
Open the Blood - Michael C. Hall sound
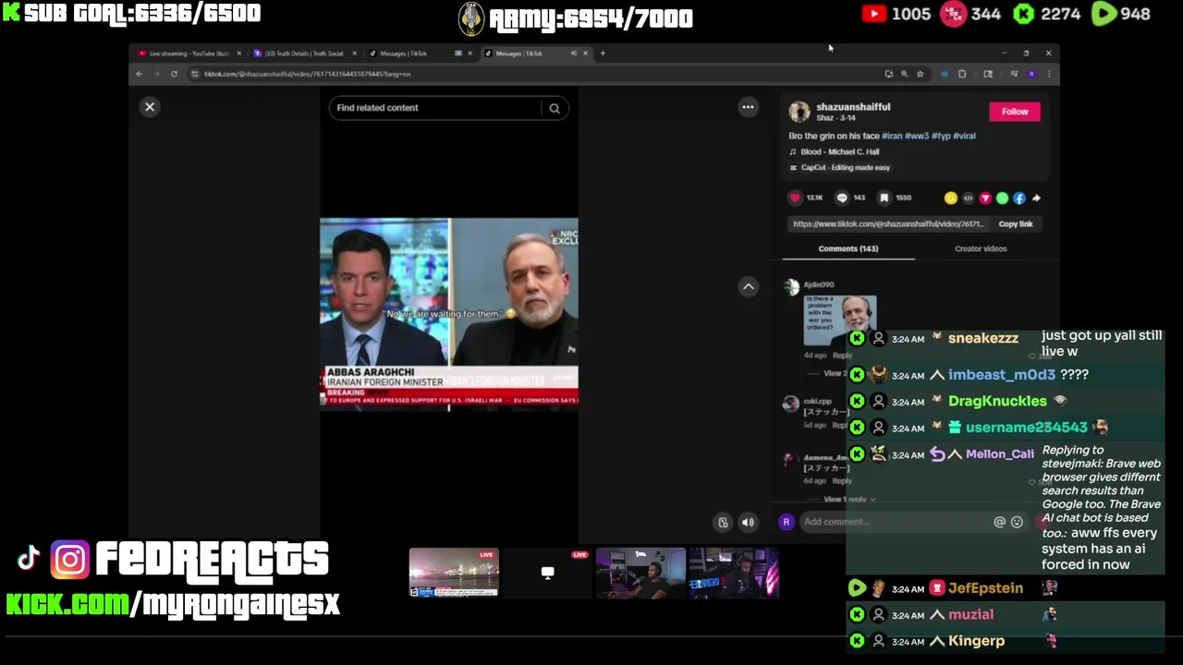[x=839, y=151]
